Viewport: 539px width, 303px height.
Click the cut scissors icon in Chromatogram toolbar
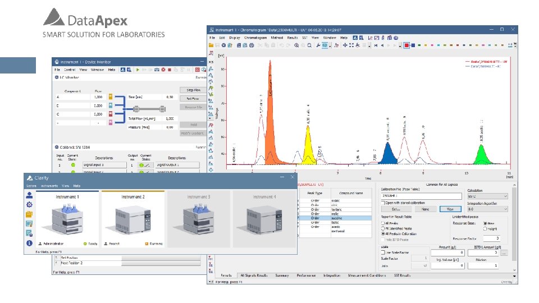[x=260, y=45]
